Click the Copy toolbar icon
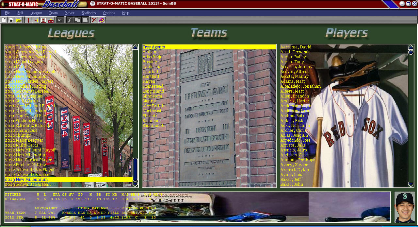 (77, 20)
